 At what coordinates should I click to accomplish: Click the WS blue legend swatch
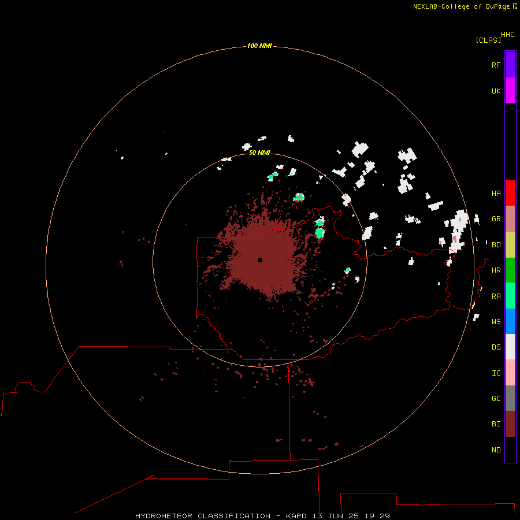click(x=510, y=321)
